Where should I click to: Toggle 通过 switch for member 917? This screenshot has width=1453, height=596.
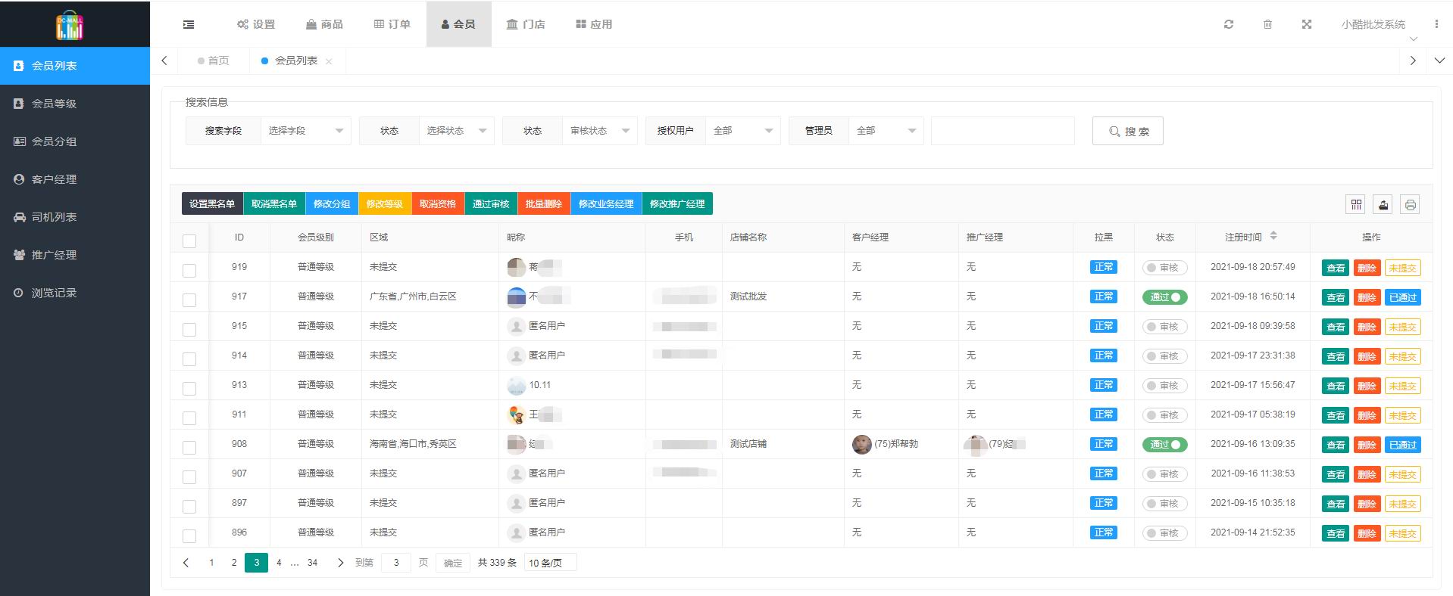click(x=1164, y=296)
